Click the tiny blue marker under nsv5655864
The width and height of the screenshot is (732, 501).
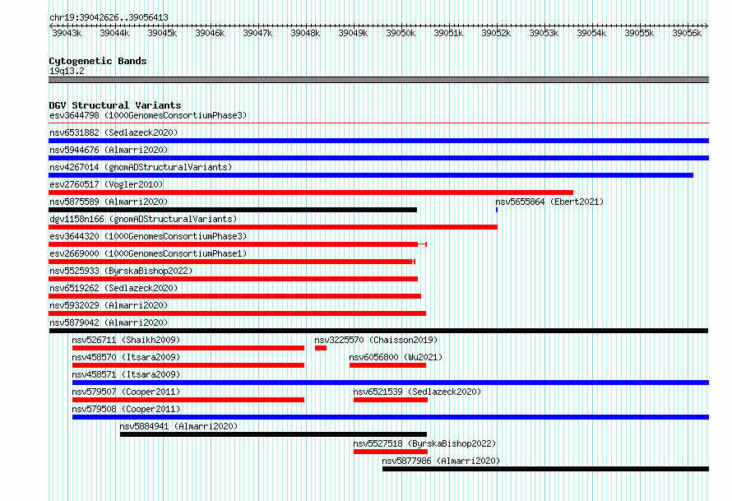coord(497,210)
